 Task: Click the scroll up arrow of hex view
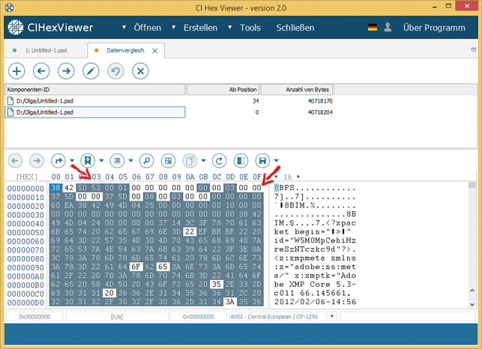(472, 291)
